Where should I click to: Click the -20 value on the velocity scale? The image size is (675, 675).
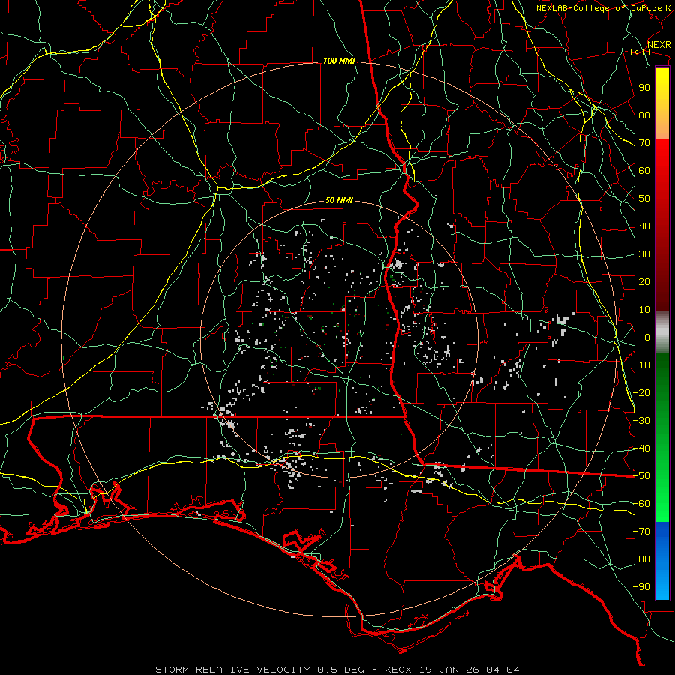click(641, 393)
